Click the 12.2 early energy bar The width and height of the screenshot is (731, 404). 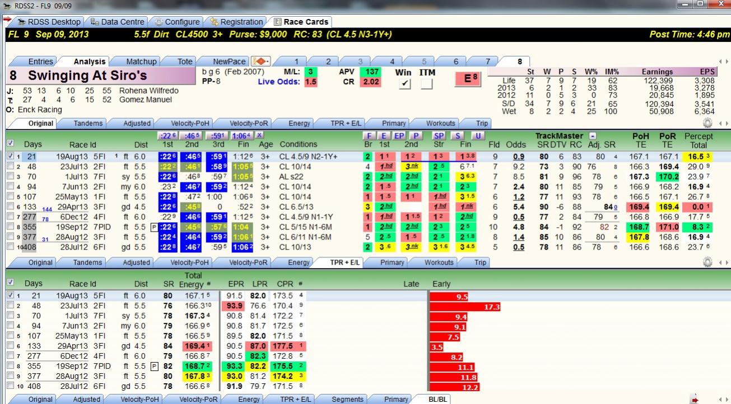(455, 387)
